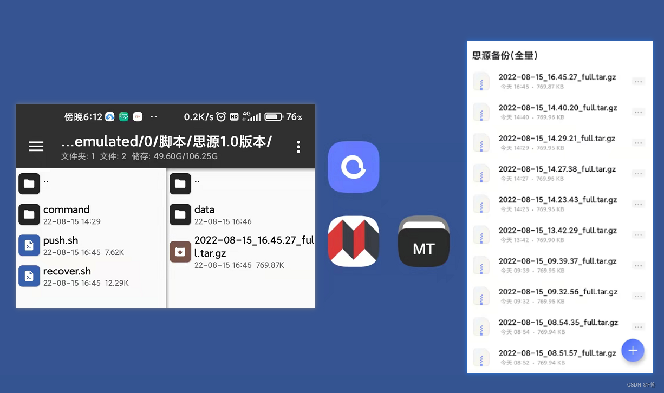Open more options for 2022-08-15_09.39.37_full.tar.gz
The height and width of the screenshot is (393, 664).
pos(638,265)
